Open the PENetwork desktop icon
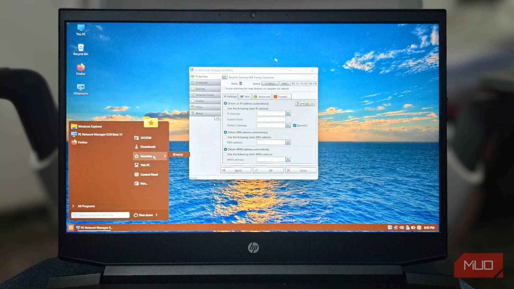The width and height of the screenshot is (514, 289). 81,87
